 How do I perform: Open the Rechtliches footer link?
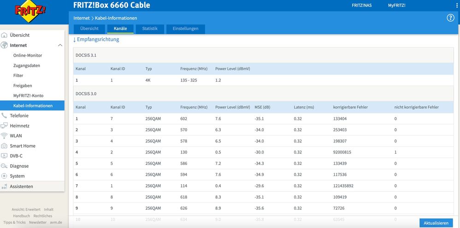pyautogui.click(x=43, y=216)
